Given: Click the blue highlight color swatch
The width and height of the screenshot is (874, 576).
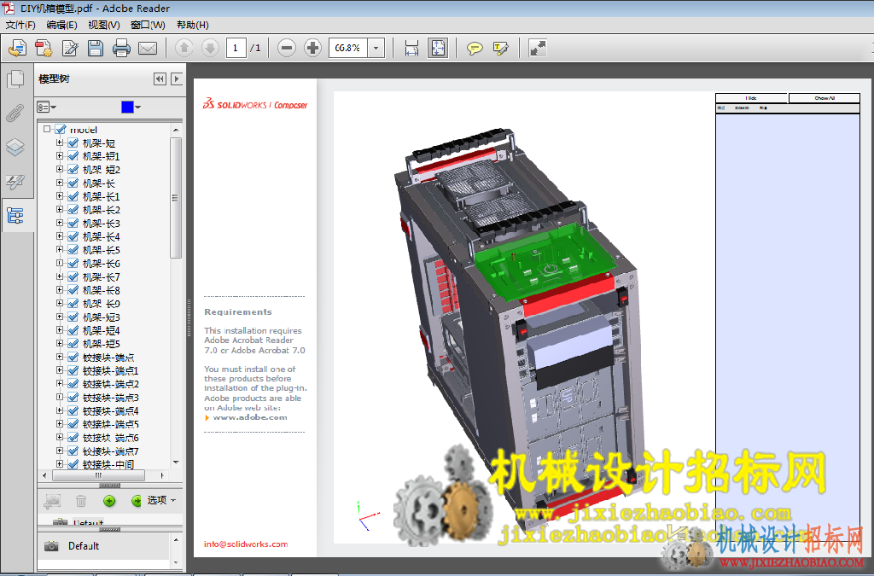Looking at the screenshot, I should tap(128, 107).
